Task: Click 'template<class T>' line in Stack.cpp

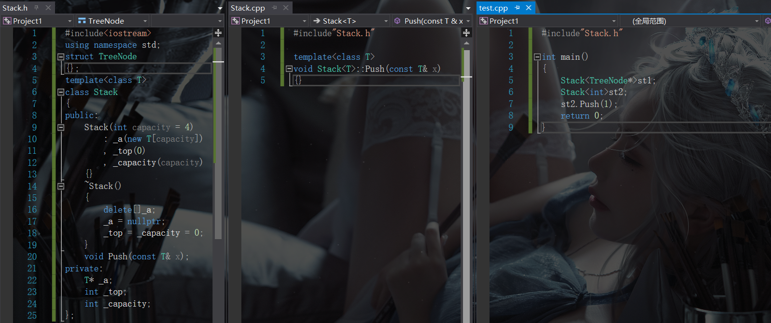Action: tap(334, 57)
